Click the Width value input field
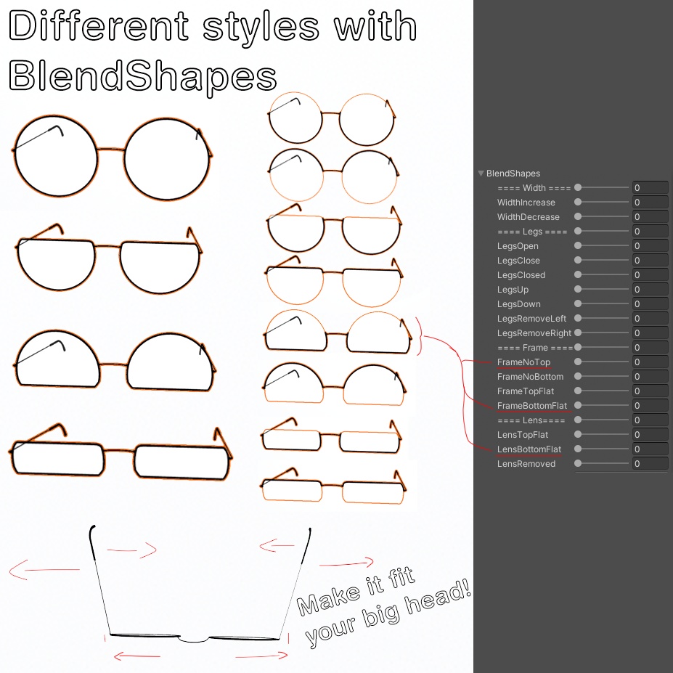Image resolution: width=673 pixels, height=673 pixels. [650, 187]
